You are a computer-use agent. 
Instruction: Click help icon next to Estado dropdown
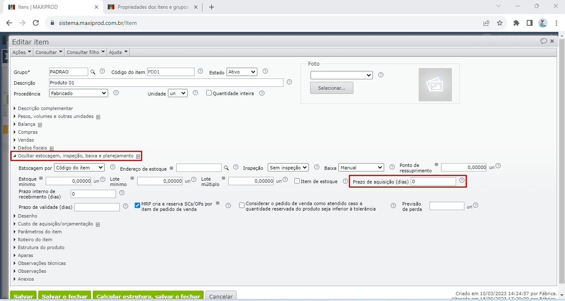click(265, 71)
